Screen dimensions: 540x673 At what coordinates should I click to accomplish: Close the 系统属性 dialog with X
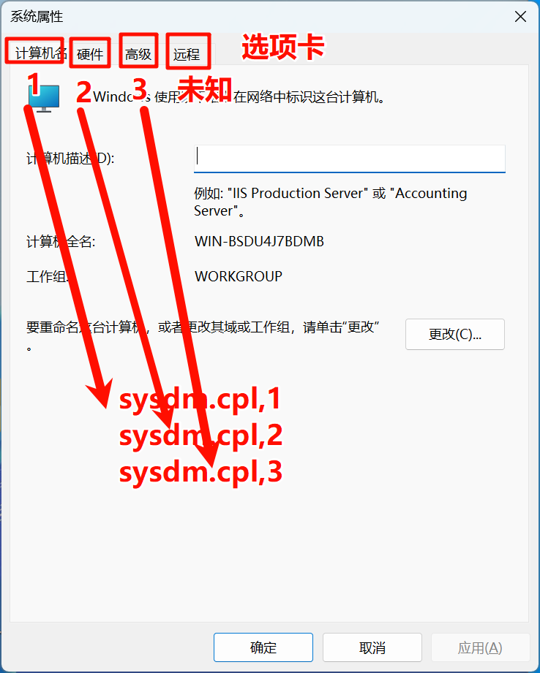[520, 17]
